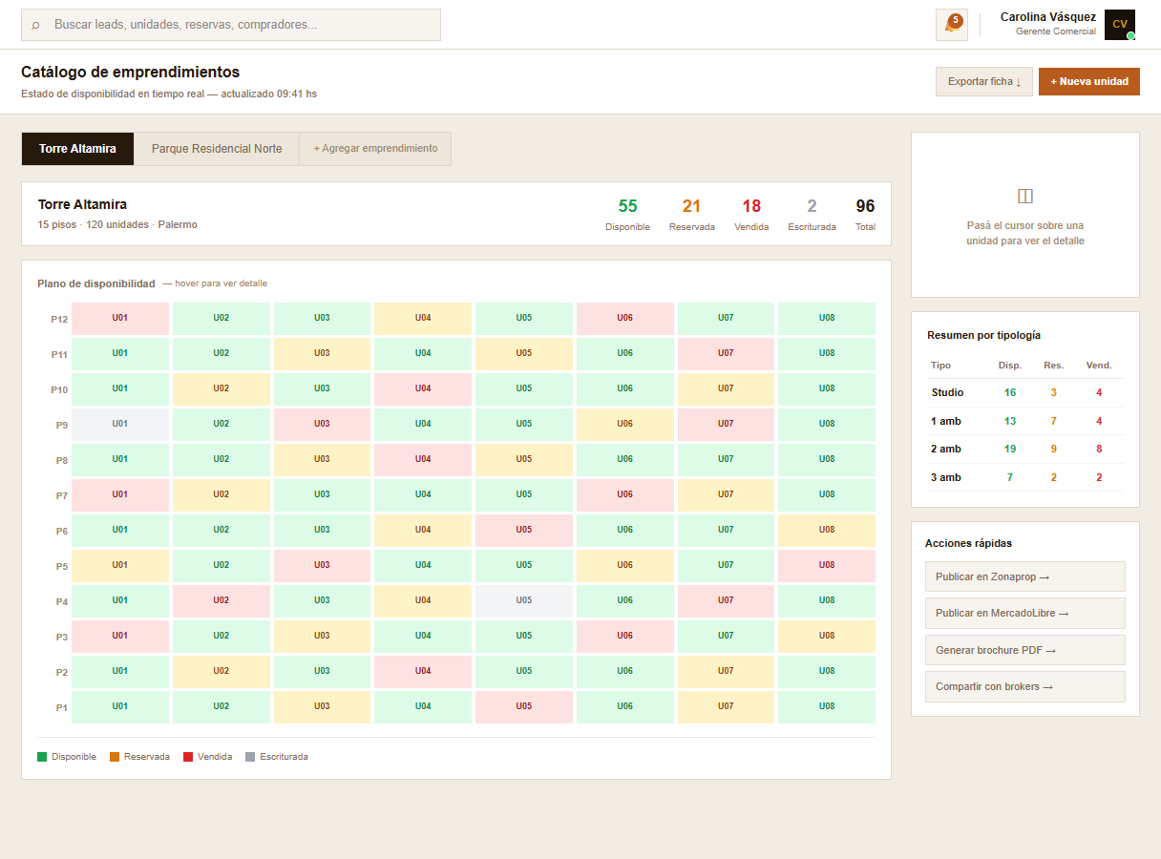Click the search magnifier icon
This screenshot has height=859, width=1161.
(x=36, y=25)
